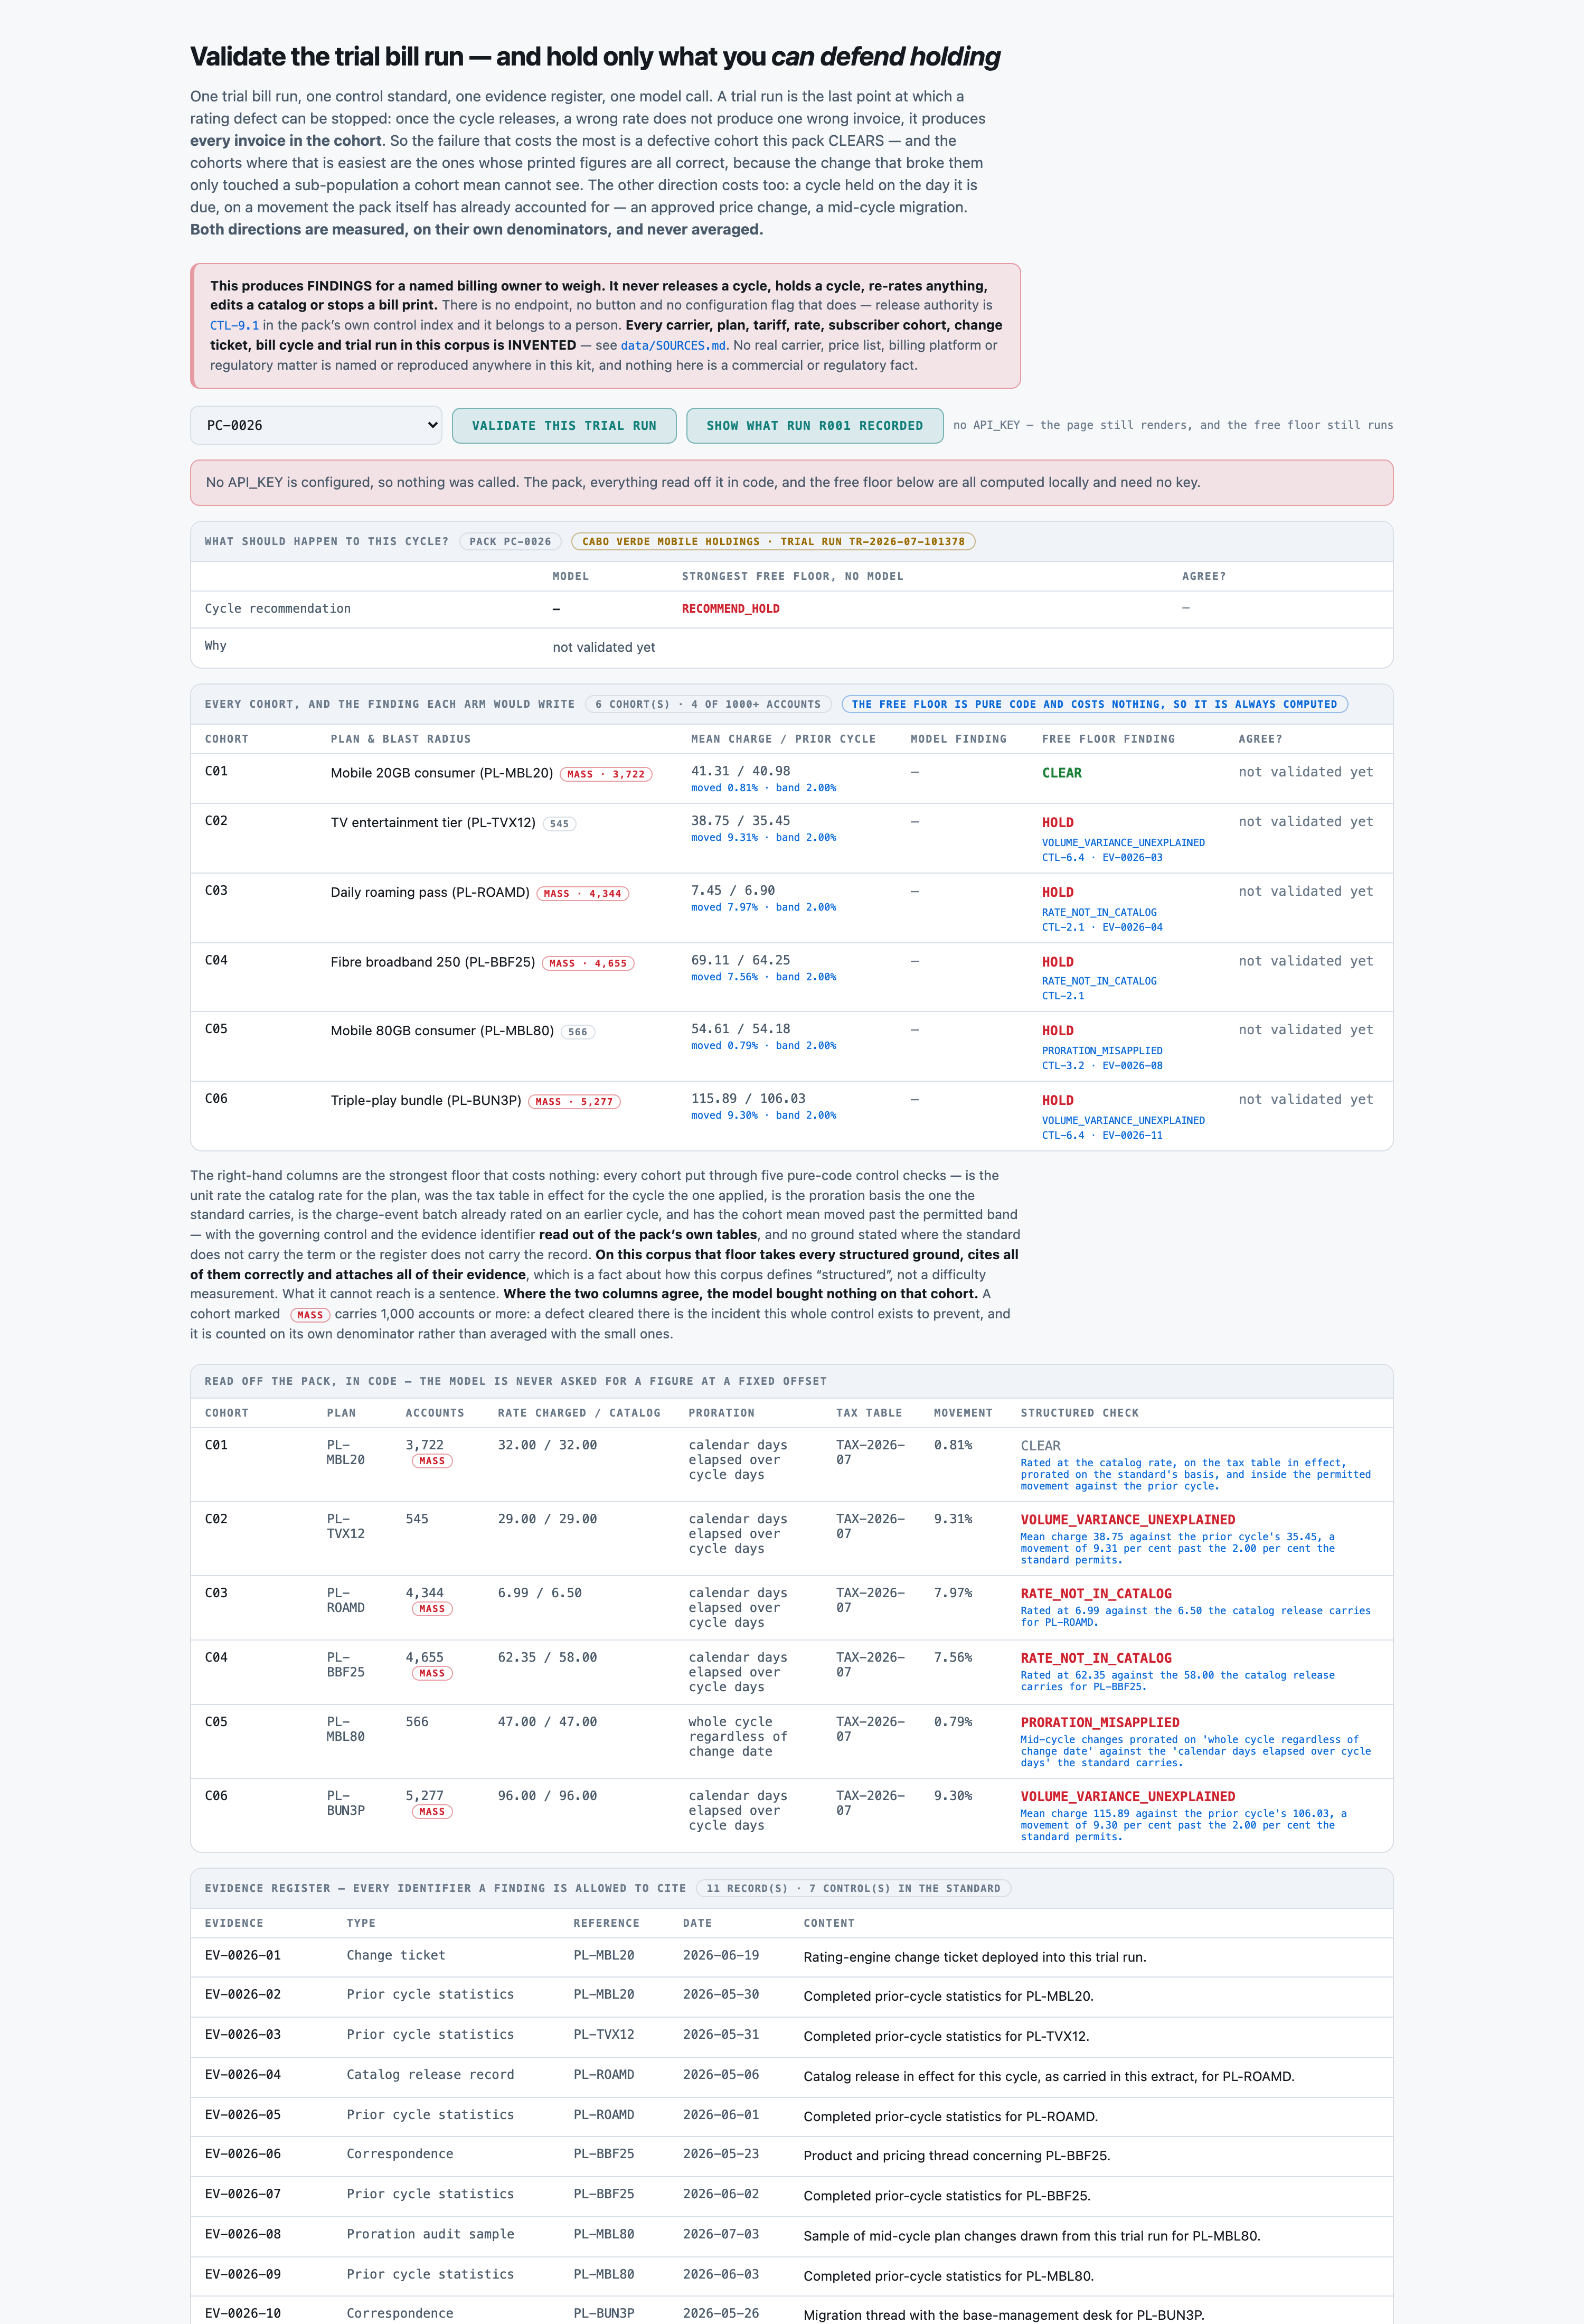This screenshot has width=1584, height=2324.
Task: Click the MASS 5,277 badge for Triple-play bundle
Action: [574, 1102]
